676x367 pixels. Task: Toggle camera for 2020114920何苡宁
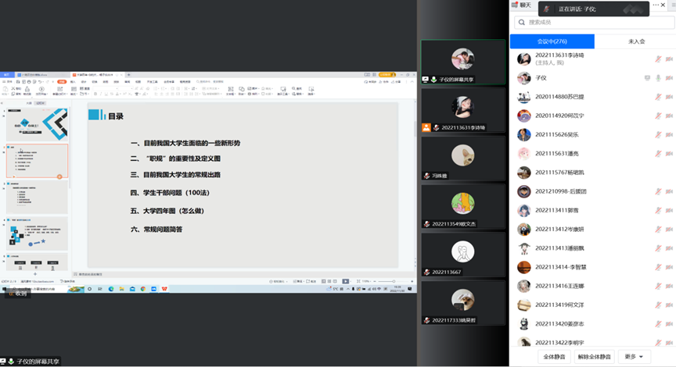tap(670, 116)
